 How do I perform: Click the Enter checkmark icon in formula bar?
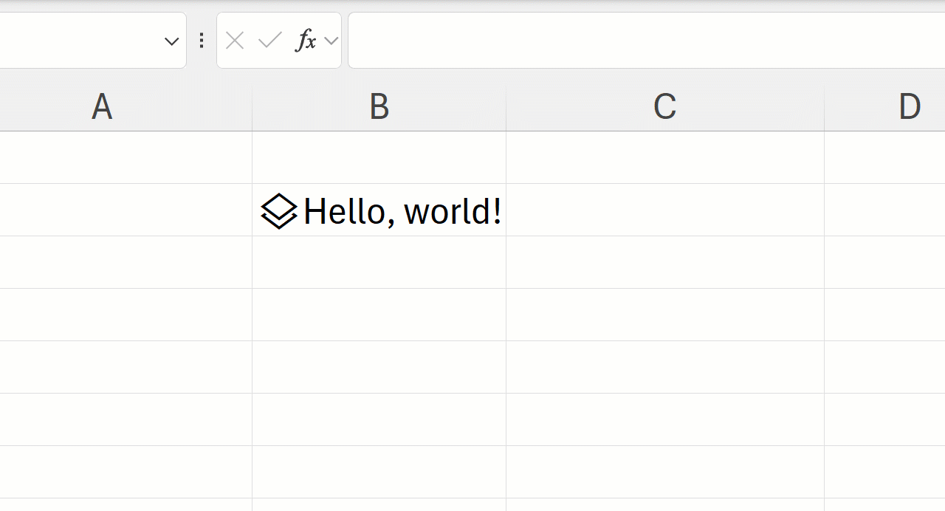tap(269, 41)
